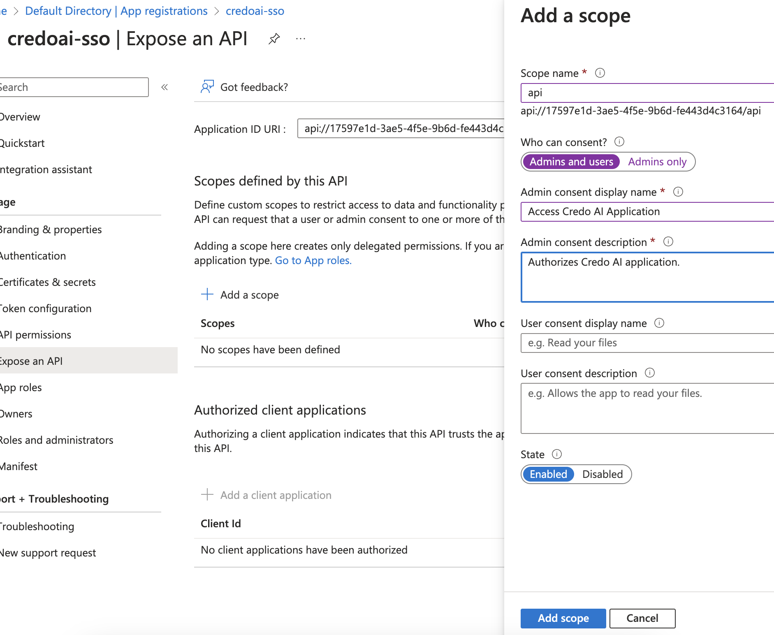Screen dimensions: 774x635
Task: Click the scope URI text below Scope name
Action: (x=640, y=111)
